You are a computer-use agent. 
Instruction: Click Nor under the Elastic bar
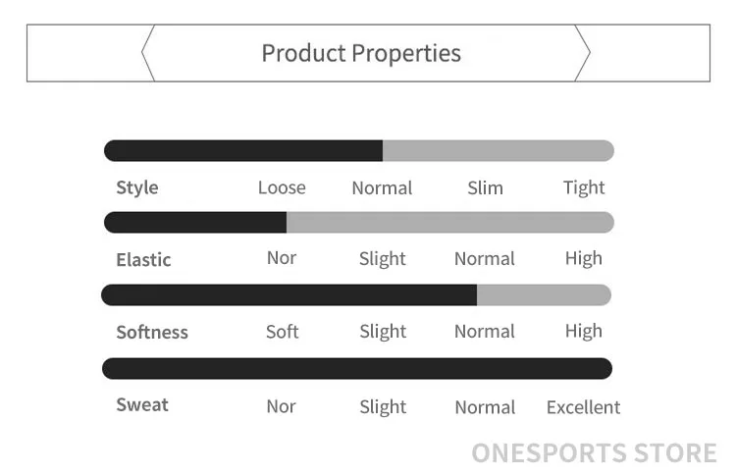(x=282, y=258)
